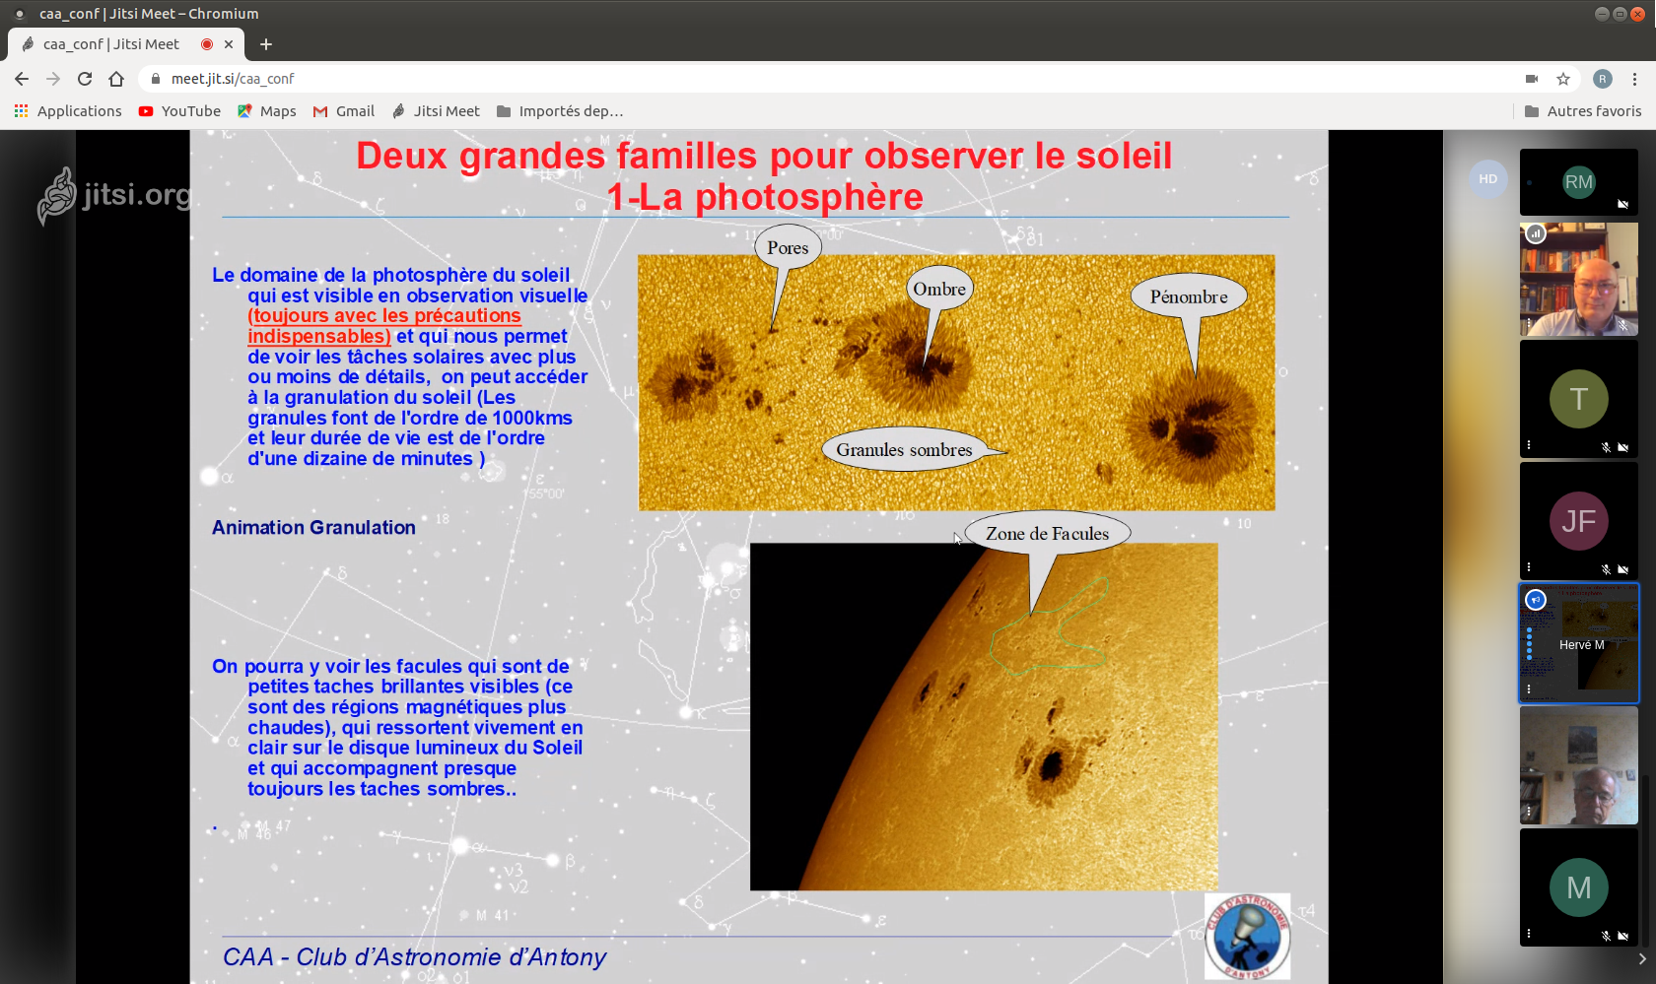Open the Gmail bookmark

tap(344, 111)
